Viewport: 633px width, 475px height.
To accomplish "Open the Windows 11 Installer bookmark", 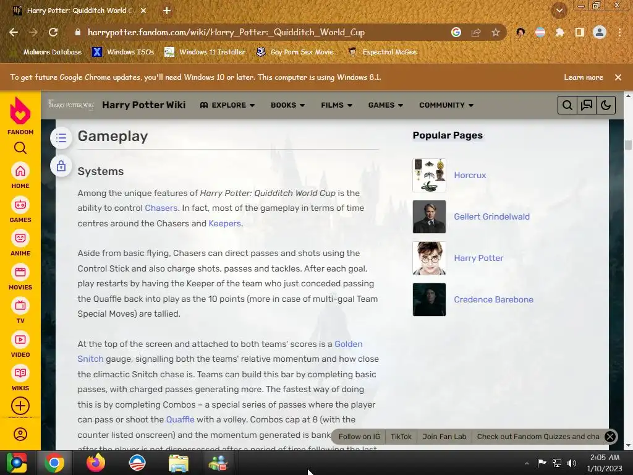I will [x=205, y=52].
